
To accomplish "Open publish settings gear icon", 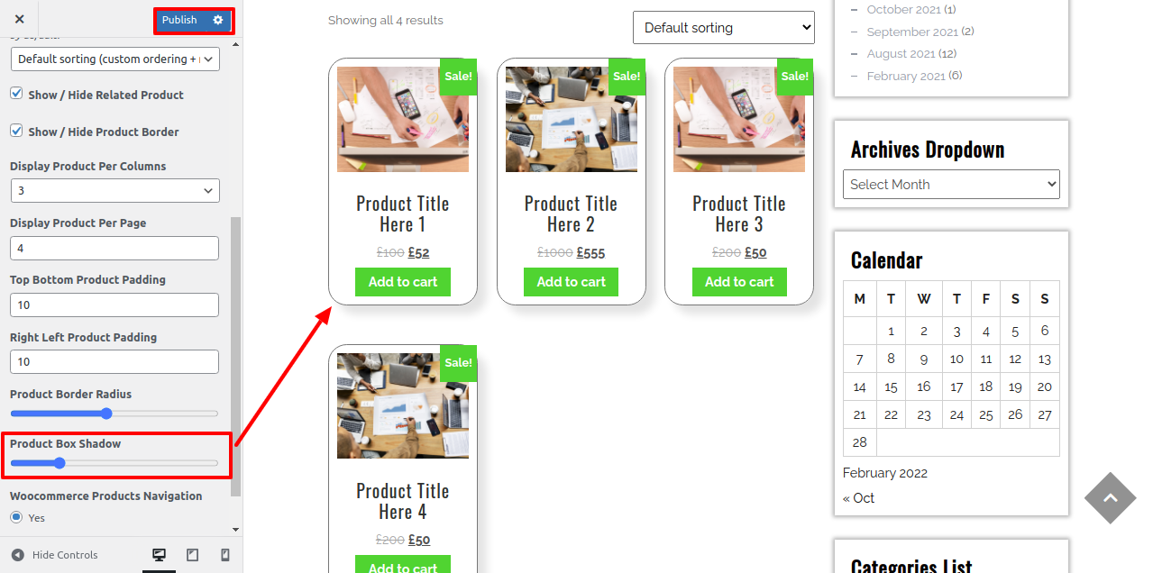I will pyautogui.click(x=218, y=20).
